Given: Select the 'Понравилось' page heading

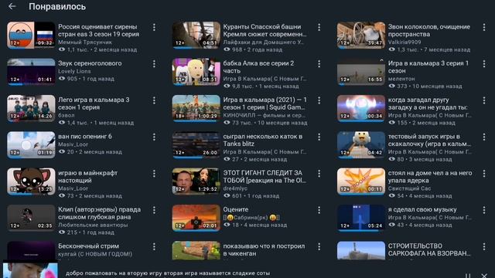Looking at the screenshot, I should point(57,6).
